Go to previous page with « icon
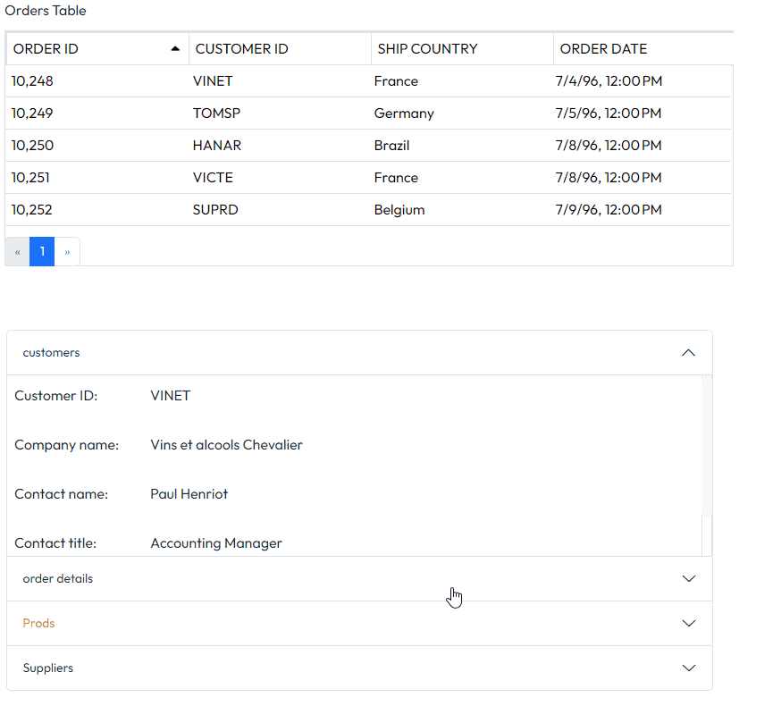This screenshot has width=773, height=706. tap(17, 252)
